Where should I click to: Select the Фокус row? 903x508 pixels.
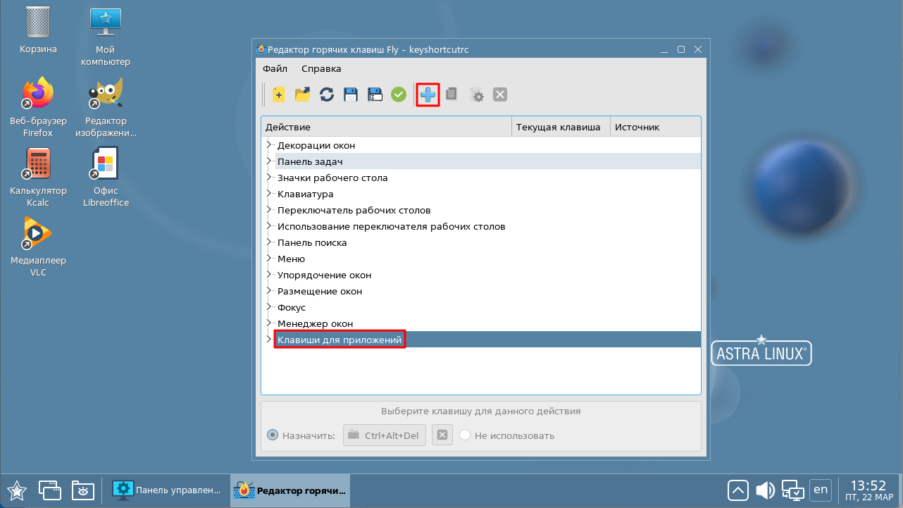(x=481, y=307)
